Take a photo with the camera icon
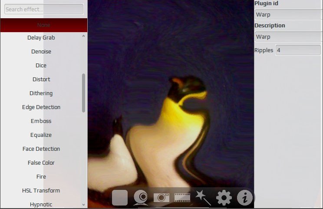Viewport: 323px width, 209px height. pos(161,198)
